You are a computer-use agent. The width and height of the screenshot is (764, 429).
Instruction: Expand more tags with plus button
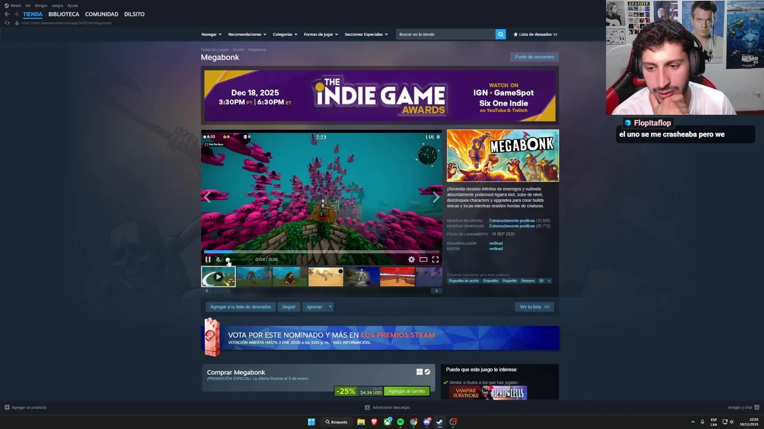549,281
